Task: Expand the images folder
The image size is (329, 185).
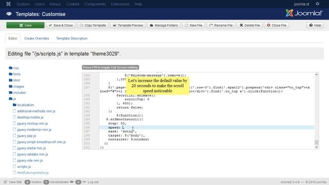Action: coord(19,86)
